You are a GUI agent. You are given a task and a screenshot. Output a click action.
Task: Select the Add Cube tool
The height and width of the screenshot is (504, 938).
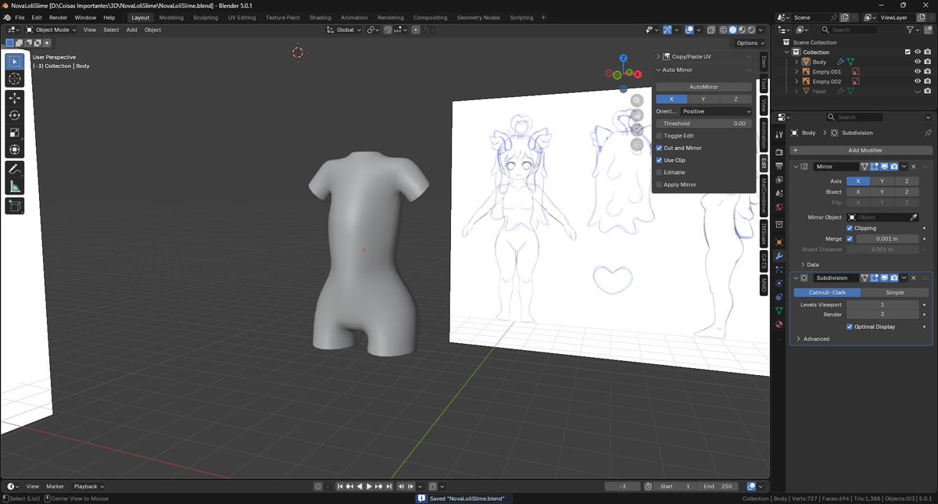(x=15, y=206)
